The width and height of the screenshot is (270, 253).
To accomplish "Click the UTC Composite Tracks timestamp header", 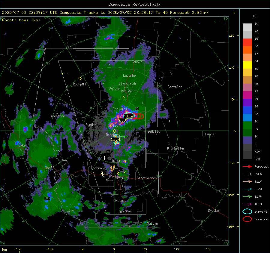I will (x=105, y=13).
